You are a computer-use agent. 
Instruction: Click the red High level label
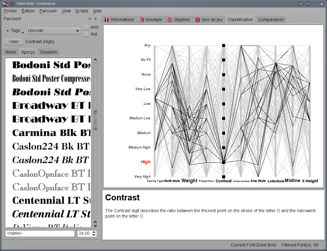[146, 162]
